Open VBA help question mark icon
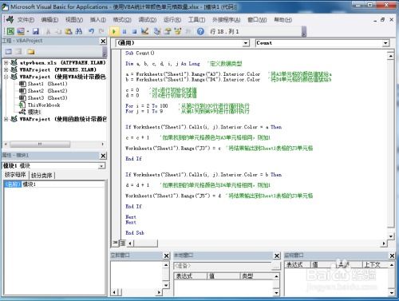The image size is (399, 301). [x=200, y=31]
